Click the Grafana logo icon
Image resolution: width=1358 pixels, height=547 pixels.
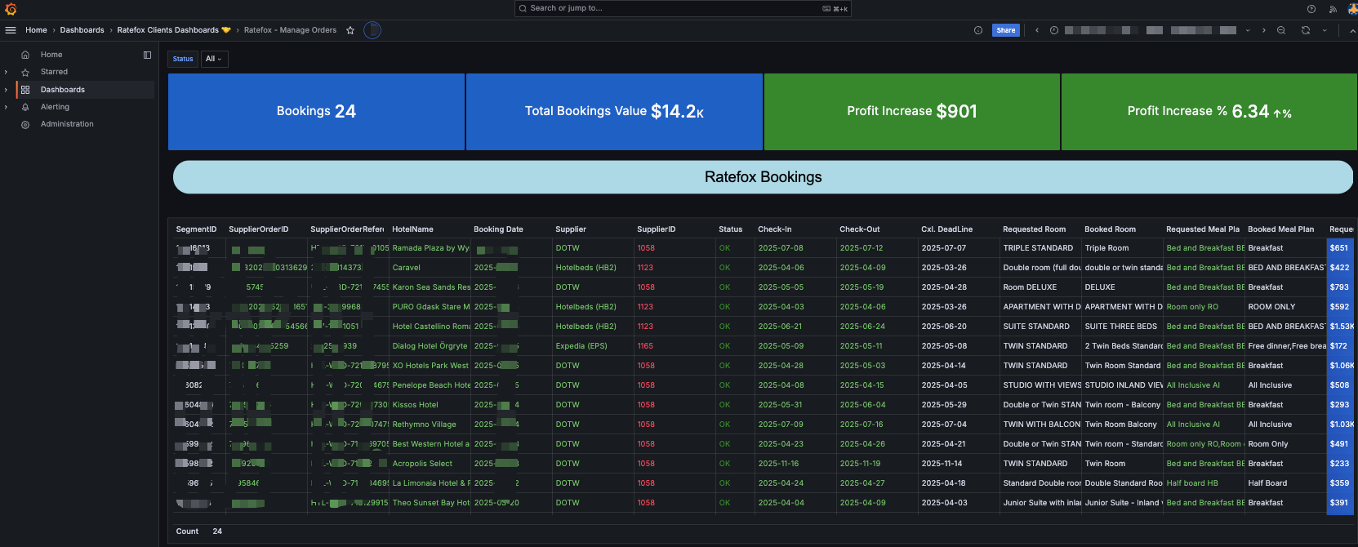pos(11,9)
